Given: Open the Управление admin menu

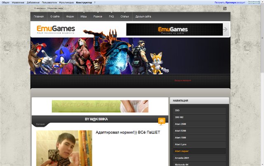Looking at the screenshot, I should [18, 2].
